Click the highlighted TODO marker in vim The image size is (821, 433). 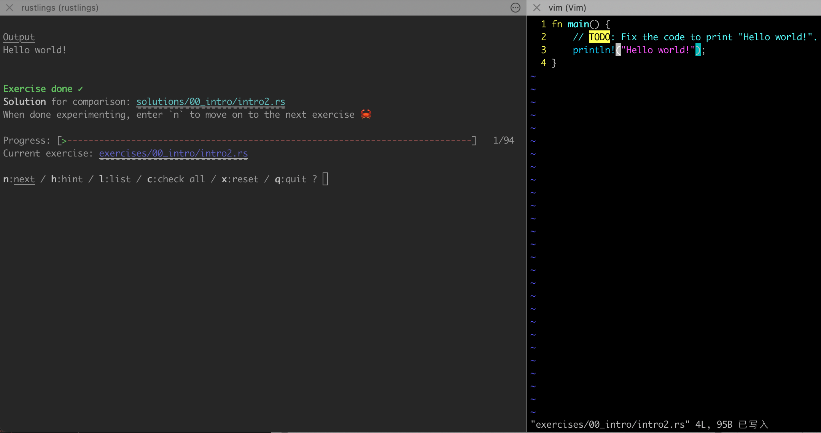599,37
